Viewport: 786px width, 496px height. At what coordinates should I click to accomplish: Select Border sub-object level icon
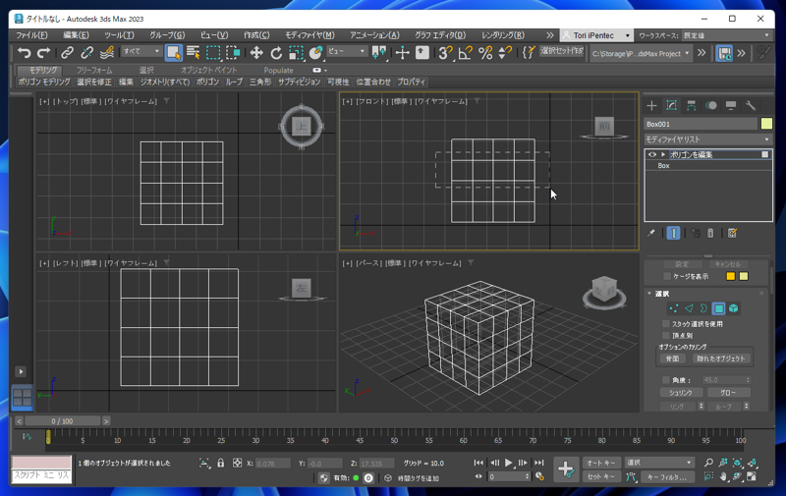pyautogui.click(x=703, y=308)
